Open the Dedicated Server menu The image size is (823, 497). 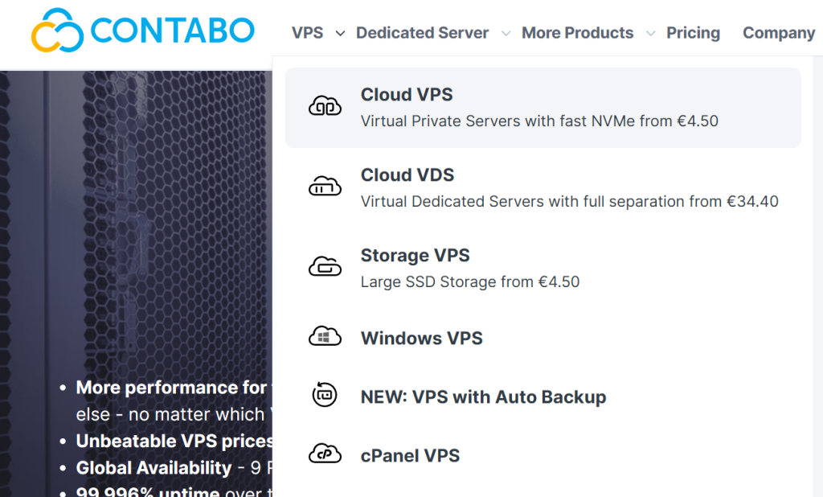[x=422, y=33]
